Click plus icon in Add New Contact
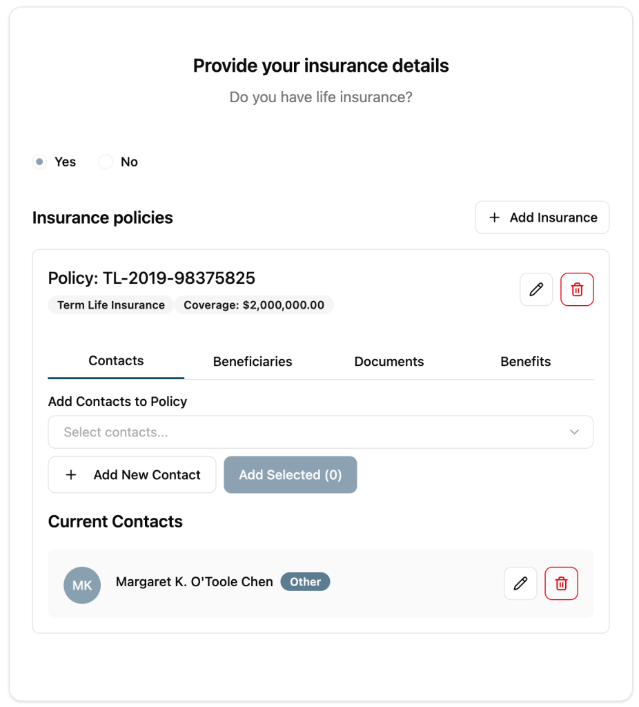Screen dimensions: 639x707 [71, 475]
